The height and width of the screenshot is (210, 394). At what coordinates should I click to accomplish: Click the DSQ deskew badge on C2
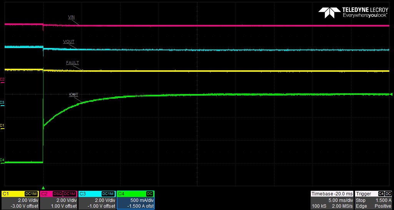click(x=58, y=194)
